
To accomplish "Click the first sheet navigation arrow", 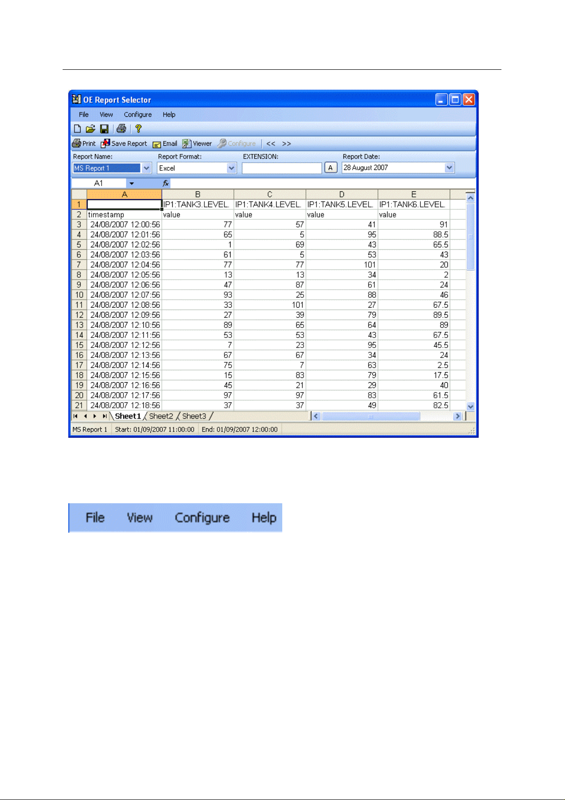I will coord(75,416).
